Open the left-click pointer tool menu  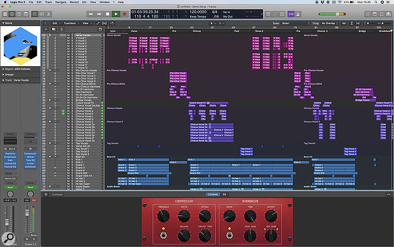click(x=212, y=23)
